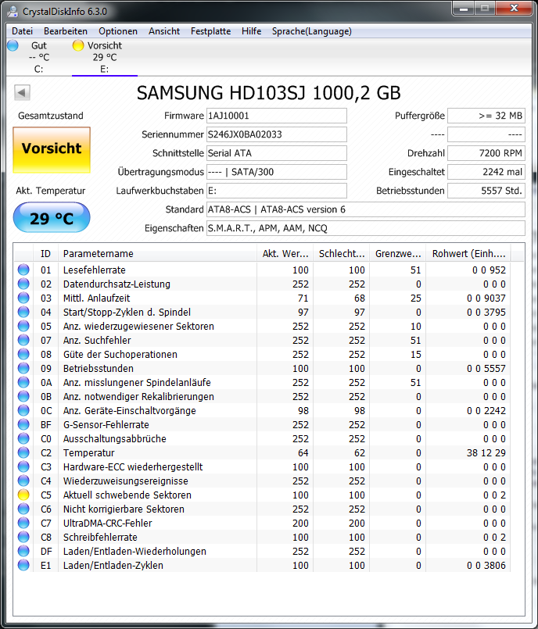Click the Seriennummer field S246JX0BA02033
Viewport: 538px width, 629px height.
[x=277, y=134]
